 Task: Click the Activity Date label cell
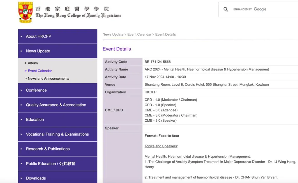pos(123,77)
